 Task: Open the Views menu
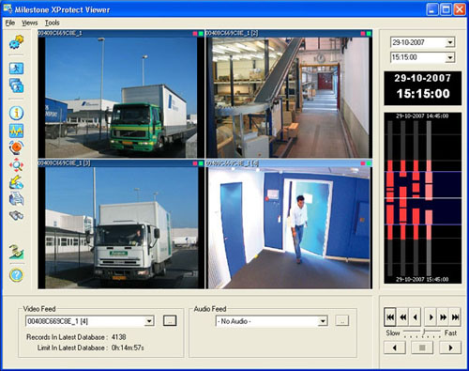click(x=30, y=23)
